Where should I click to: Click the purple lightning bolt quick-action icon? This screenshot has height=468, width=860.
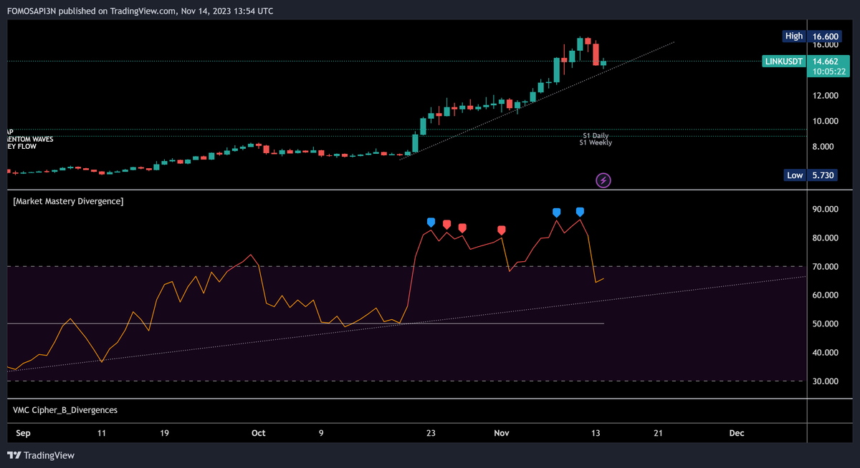(603, 180)
